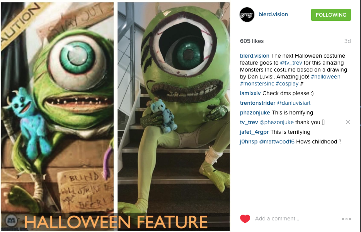Delete the tv_trev comment with X icon
This screenshot has width=361, height=232.
tap(348, 122)
